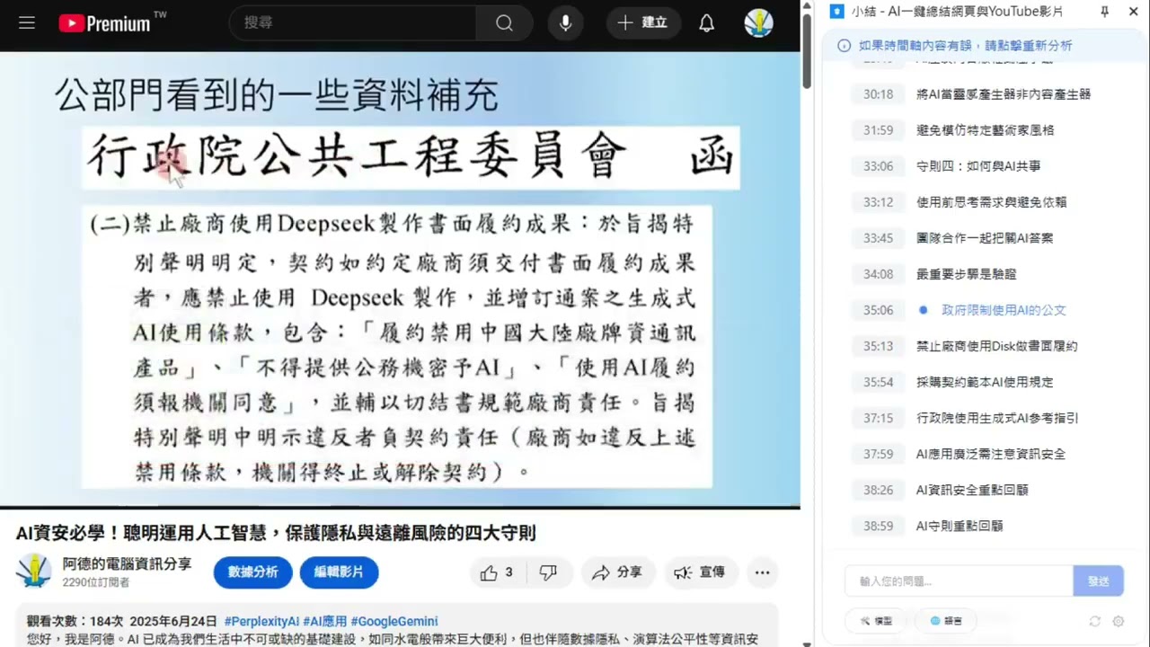1150x647 pixels.
Task: Click channel name 阿德的電腦資訊分享
Action: coord(127,563)
